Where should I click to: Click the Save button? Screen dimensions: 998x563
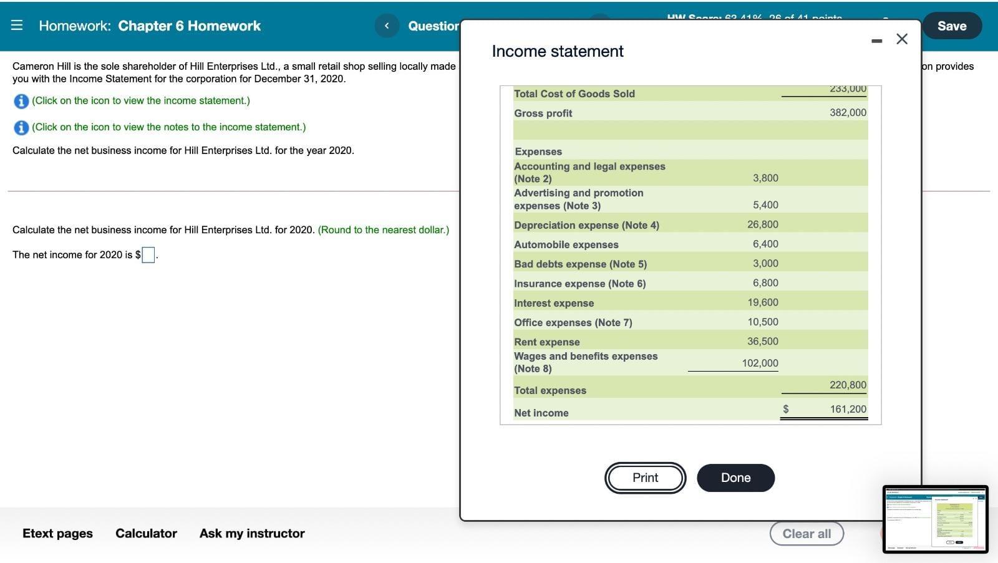point(952,26)
